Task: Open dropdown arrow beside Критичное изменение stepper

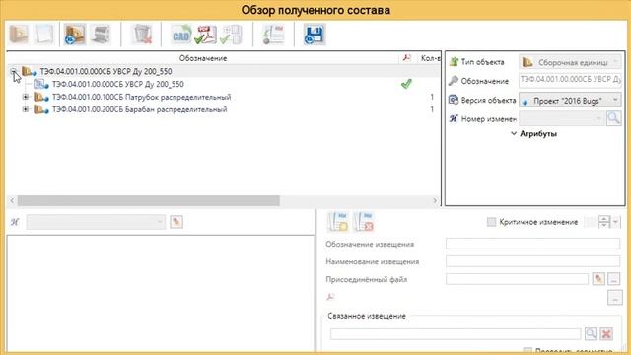Action: (615, 222)
